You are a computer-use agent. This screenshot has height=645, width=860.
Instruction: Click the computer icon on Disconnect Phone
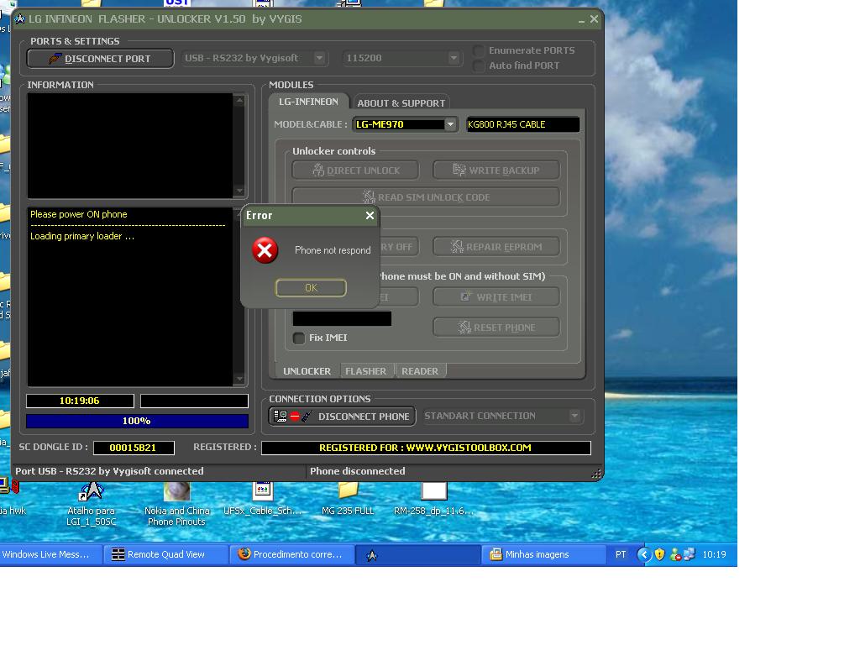coord(281,417)
